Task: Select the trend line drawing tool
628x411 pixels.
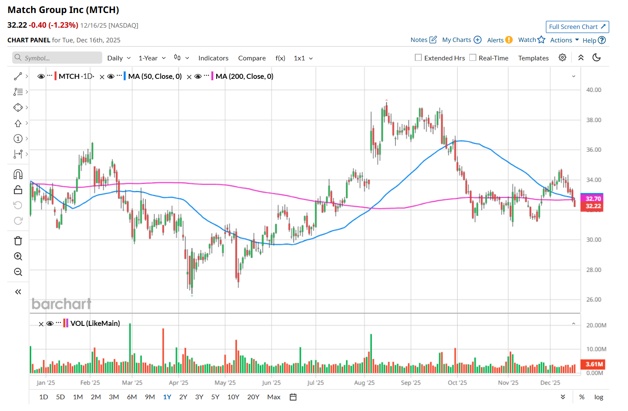Action: tap(18, 76)
